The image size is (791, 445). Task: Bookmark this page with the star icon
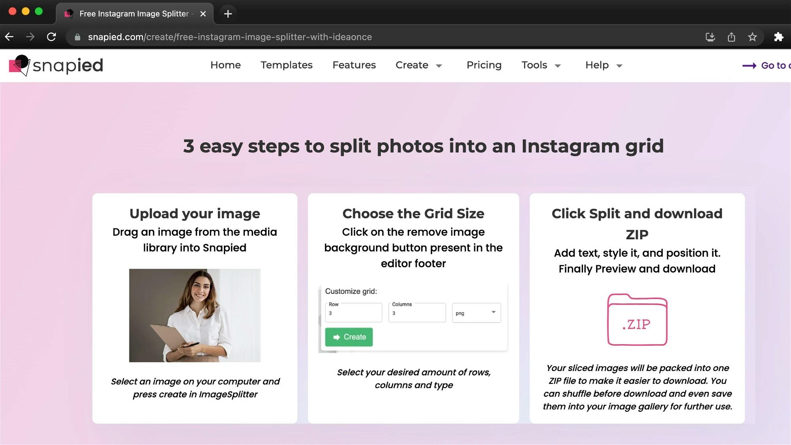coord(752,37)
